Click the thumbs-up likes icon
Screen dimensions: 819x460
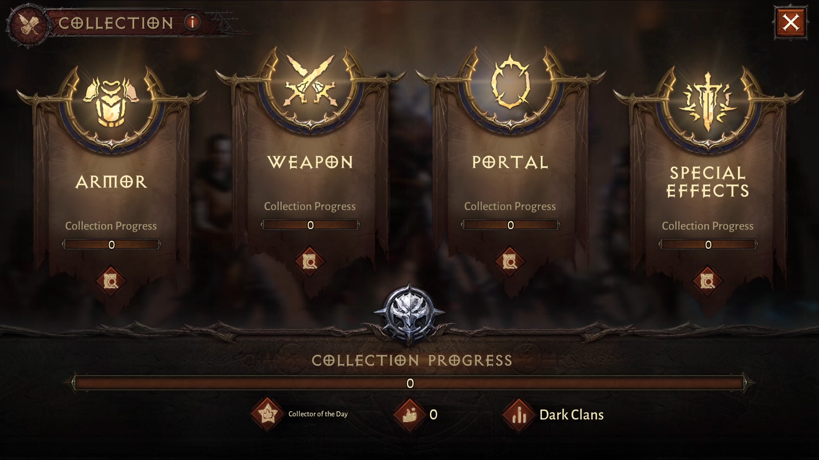(x=409, y=414)
